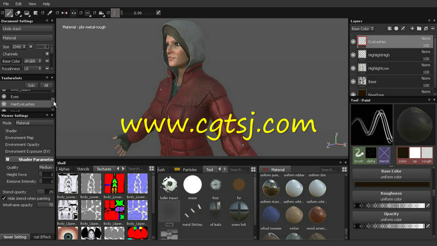Open the View menu
Screen dimensions: 437x246
32,4
